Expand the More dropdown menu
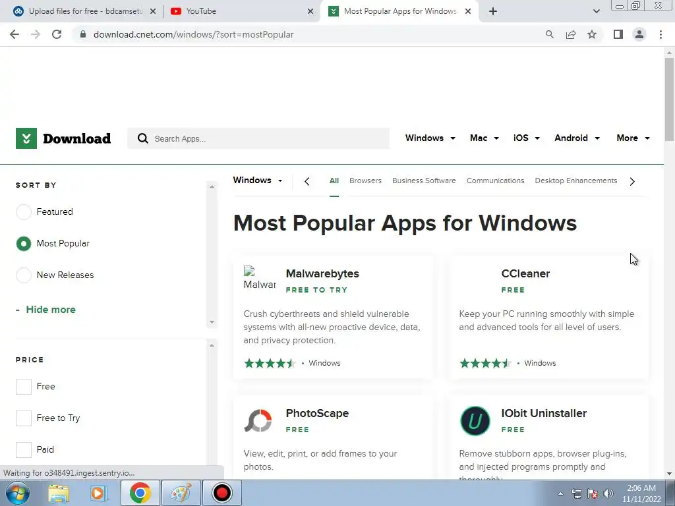Screen dimensions: 675x506 click(x=633, y=138)
